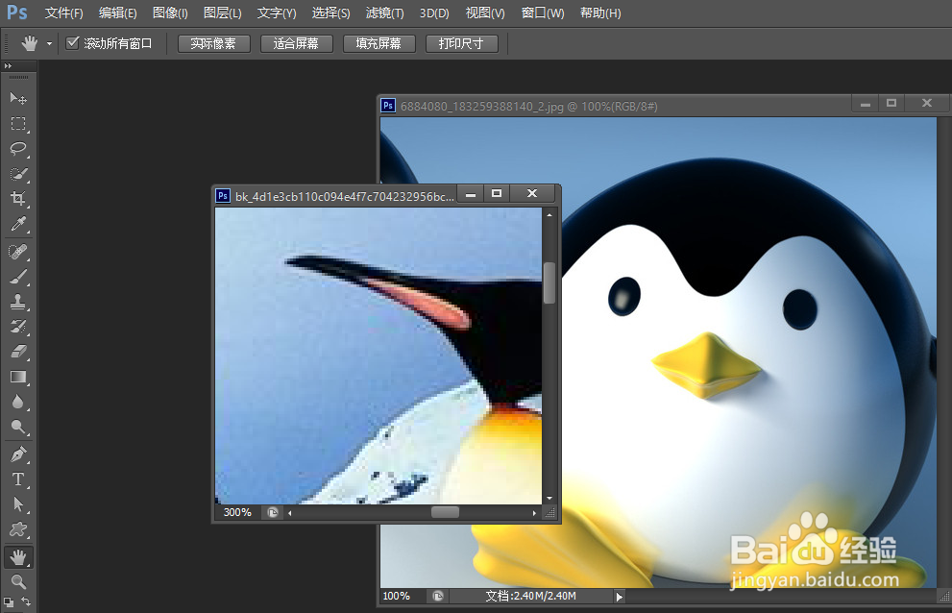This screenshot has width=952, height=613.
Task: Select the Clone Stamp tool
Action: (18, 302)
